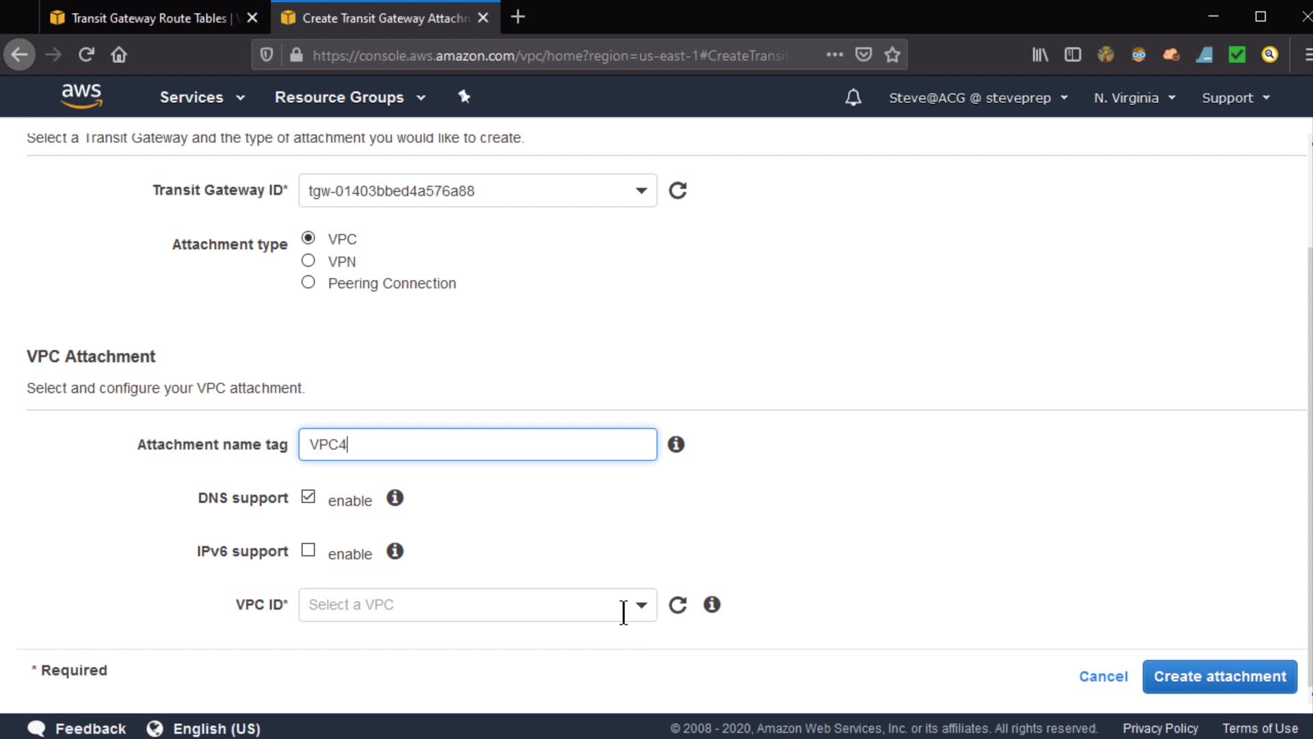This screenshot has width=1313, height=739.
Task: Show info icon for DNS support
Action: pyautogui.click(x=395, y=497)
